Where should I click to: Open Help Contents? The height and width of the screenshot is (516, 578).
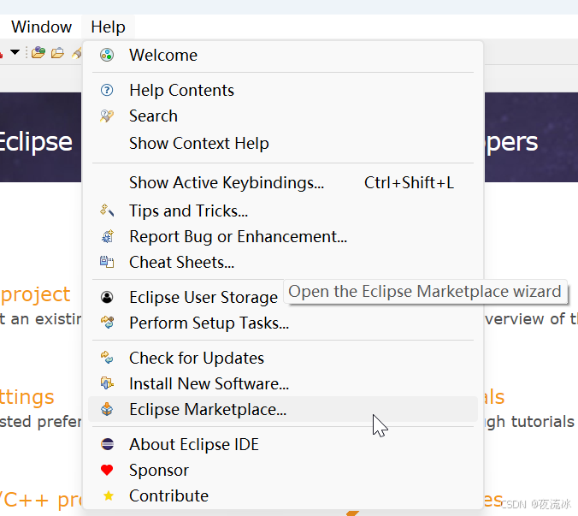point(283,91)
